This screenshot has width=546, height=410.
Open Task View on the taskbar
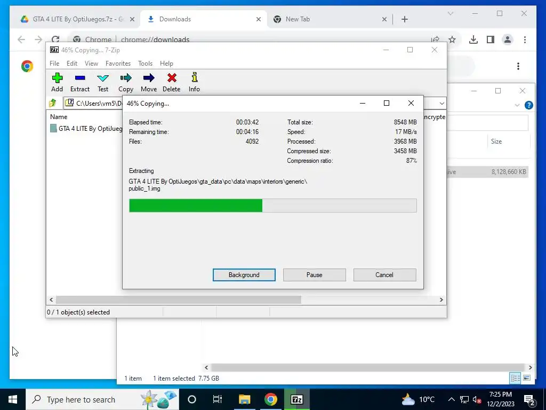tap(218, 399)
